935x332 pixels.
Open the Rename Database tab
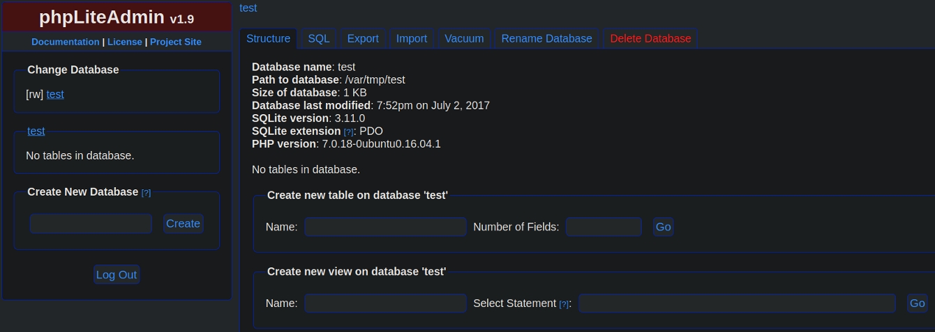pos(546,39)
